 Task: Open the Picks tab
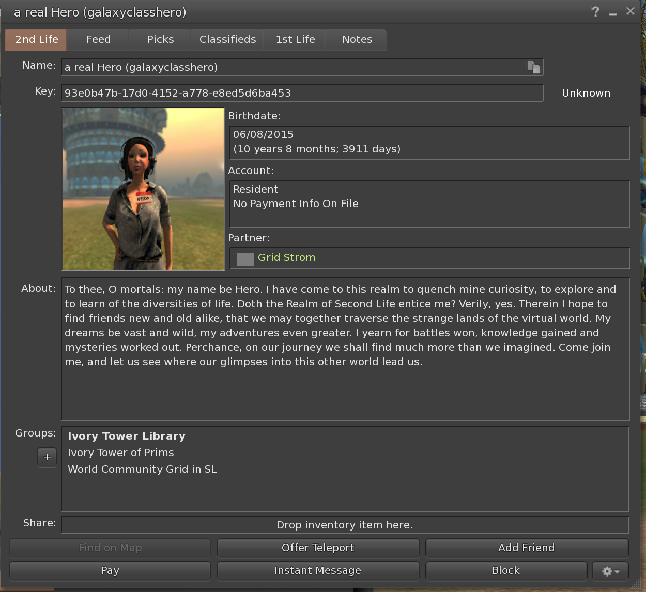pyautogui.click(x=160, y=40)
